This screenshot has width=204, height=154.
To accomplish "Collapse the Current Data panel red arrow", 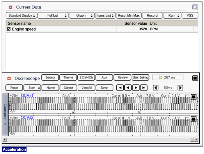I will (11, 7).
